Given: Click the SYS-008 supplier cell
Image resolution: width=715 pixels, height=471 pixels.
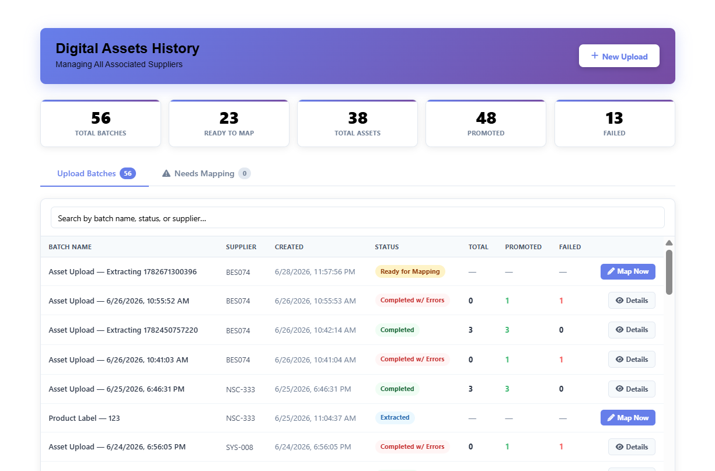Looking at the screenshot, I should point(240,447).
